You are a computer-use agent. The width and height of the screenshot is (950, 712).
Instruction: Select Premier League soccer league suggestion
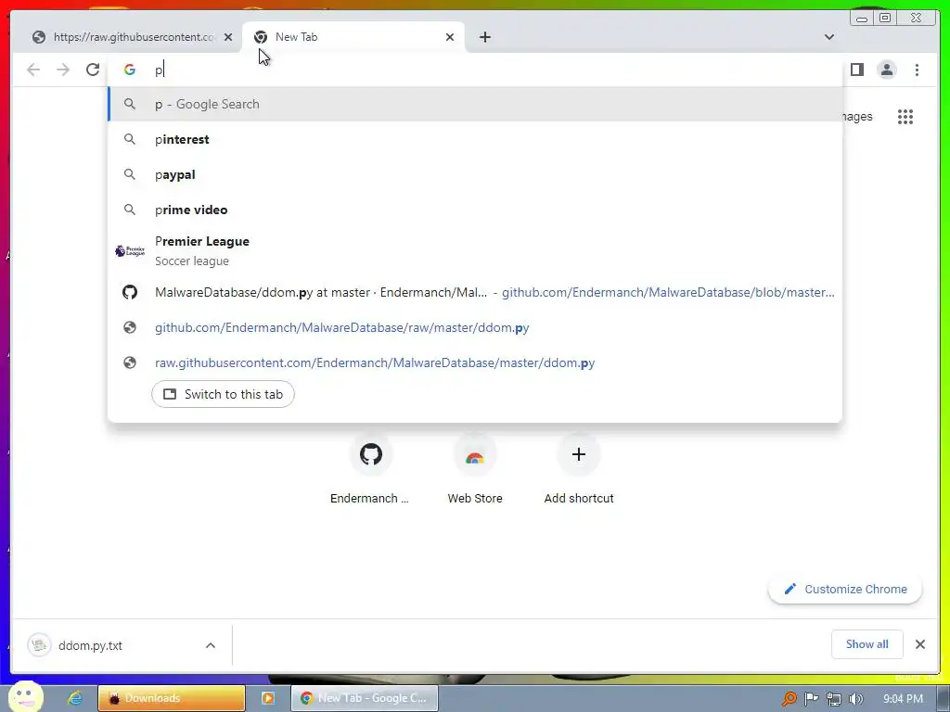(475, 250)
